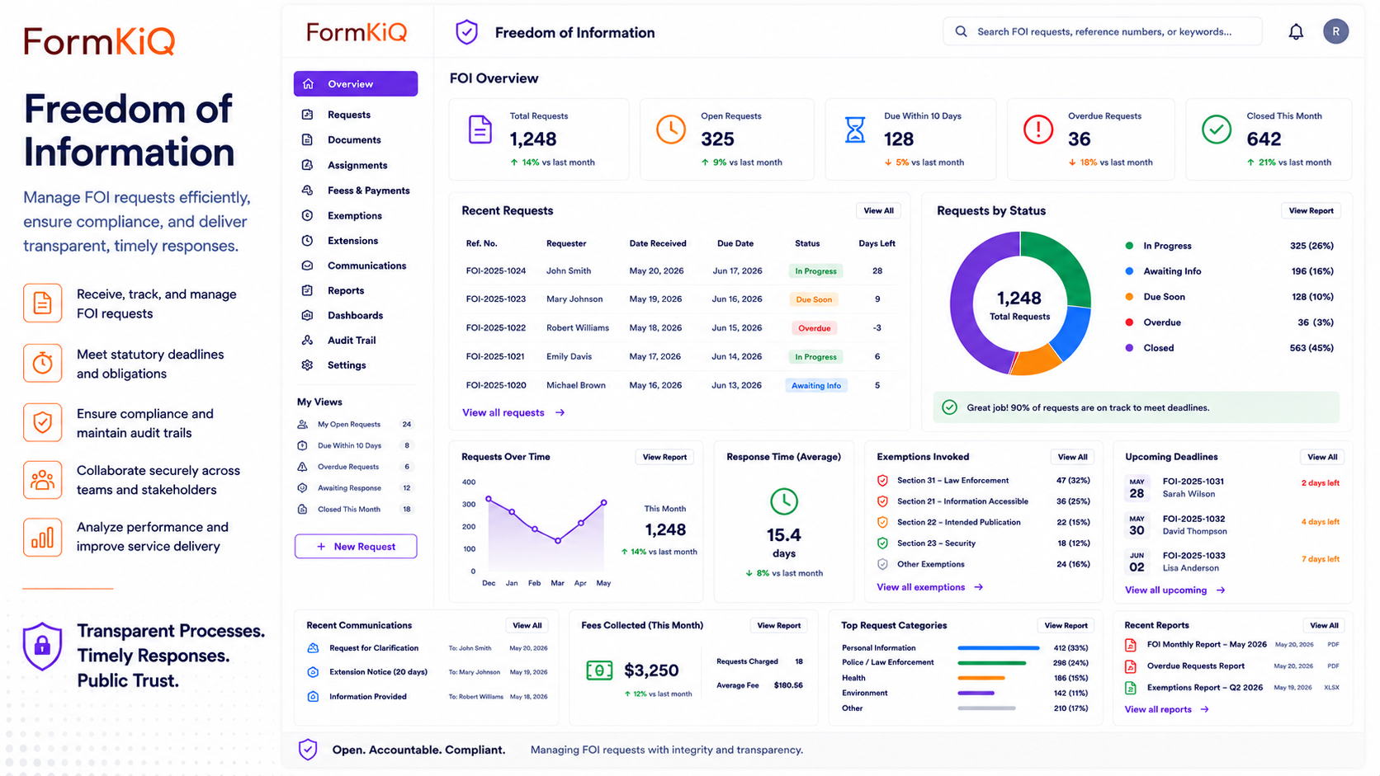Click the In Progress green legend dot
The width and height of the screenshot is (1380, 776).
tap(1129, 246)
